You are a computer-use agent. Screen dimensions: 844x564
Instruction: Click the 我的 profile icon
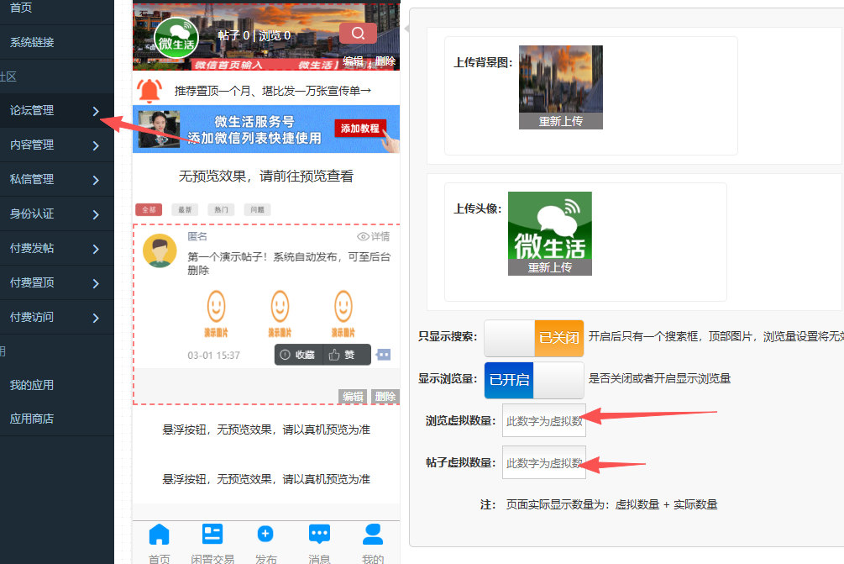pos(372,535)
